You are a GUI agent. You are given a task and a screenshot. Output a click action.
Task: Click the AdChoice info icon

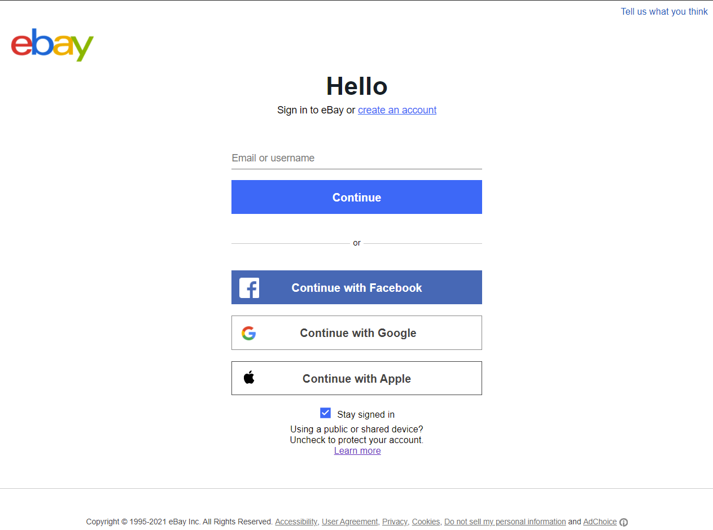pyautogui.click(x=624, y=522)
